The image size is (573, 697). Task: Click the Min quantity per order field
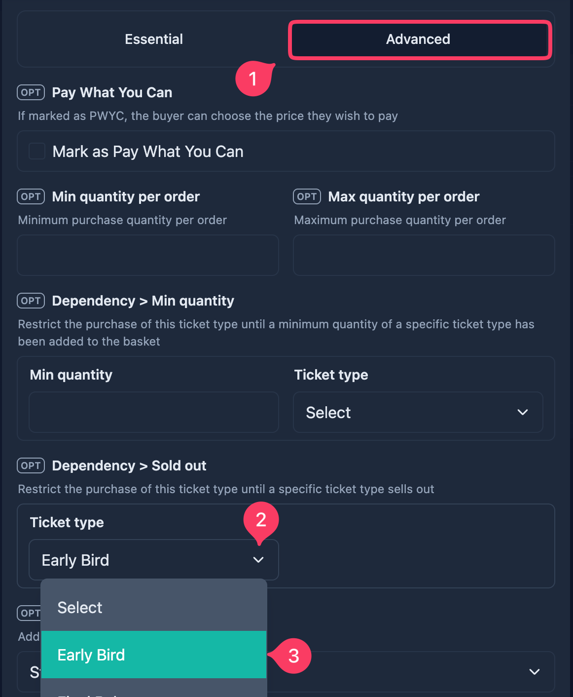pyautogui.click(x=148, y=255)
